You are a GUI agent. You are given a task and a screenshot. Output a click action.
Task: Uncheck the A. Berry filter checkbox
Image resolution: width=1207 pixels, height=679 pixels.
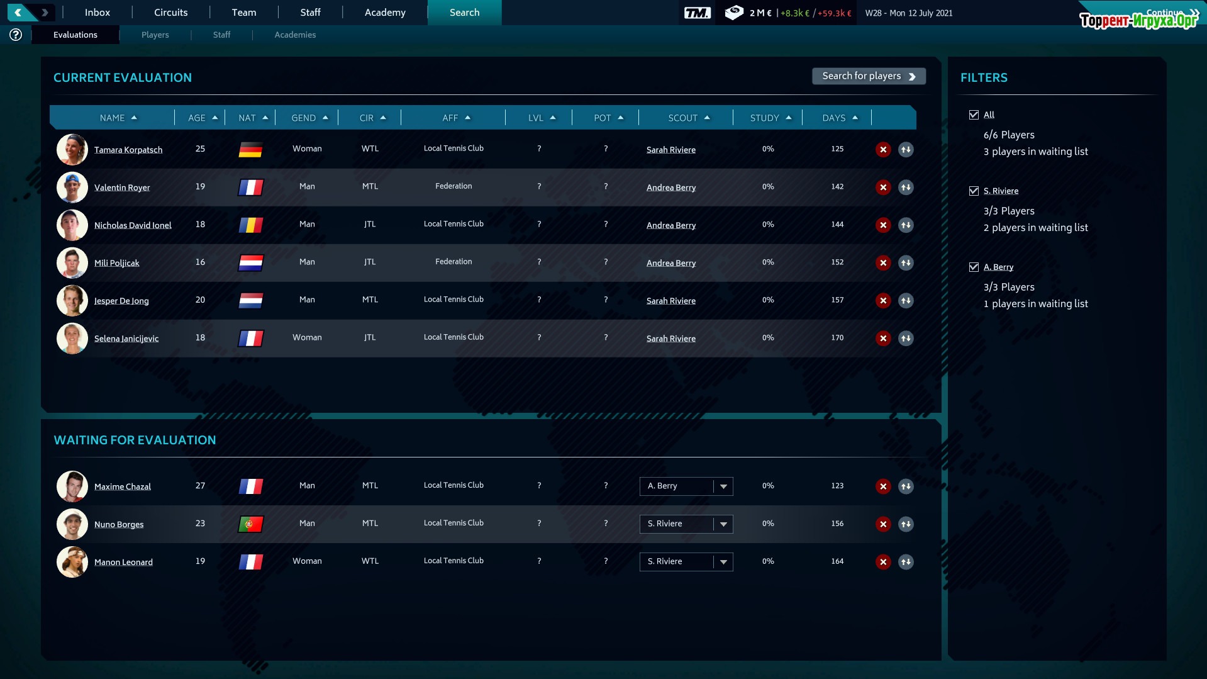974,267
